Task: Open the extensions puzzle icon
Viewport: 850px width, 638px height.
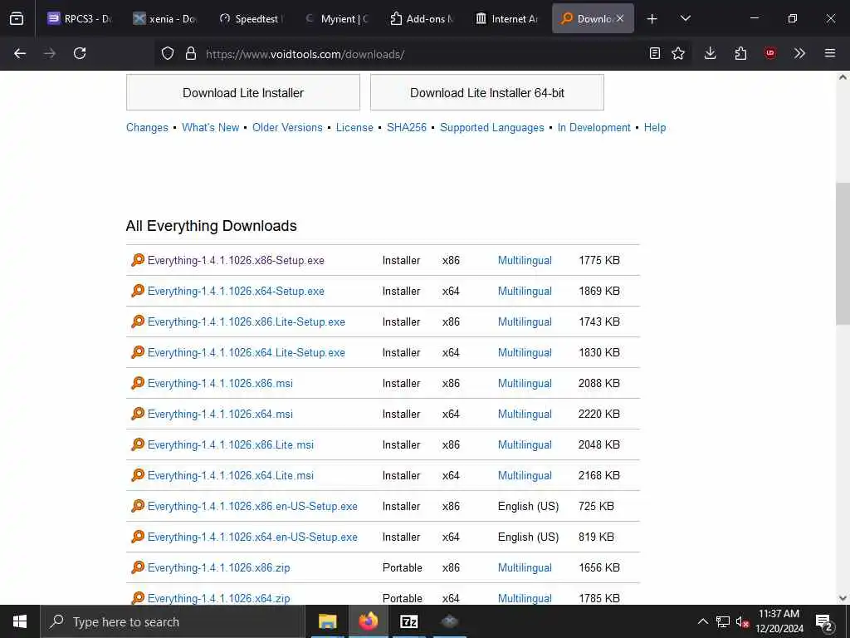Action: 740,53
